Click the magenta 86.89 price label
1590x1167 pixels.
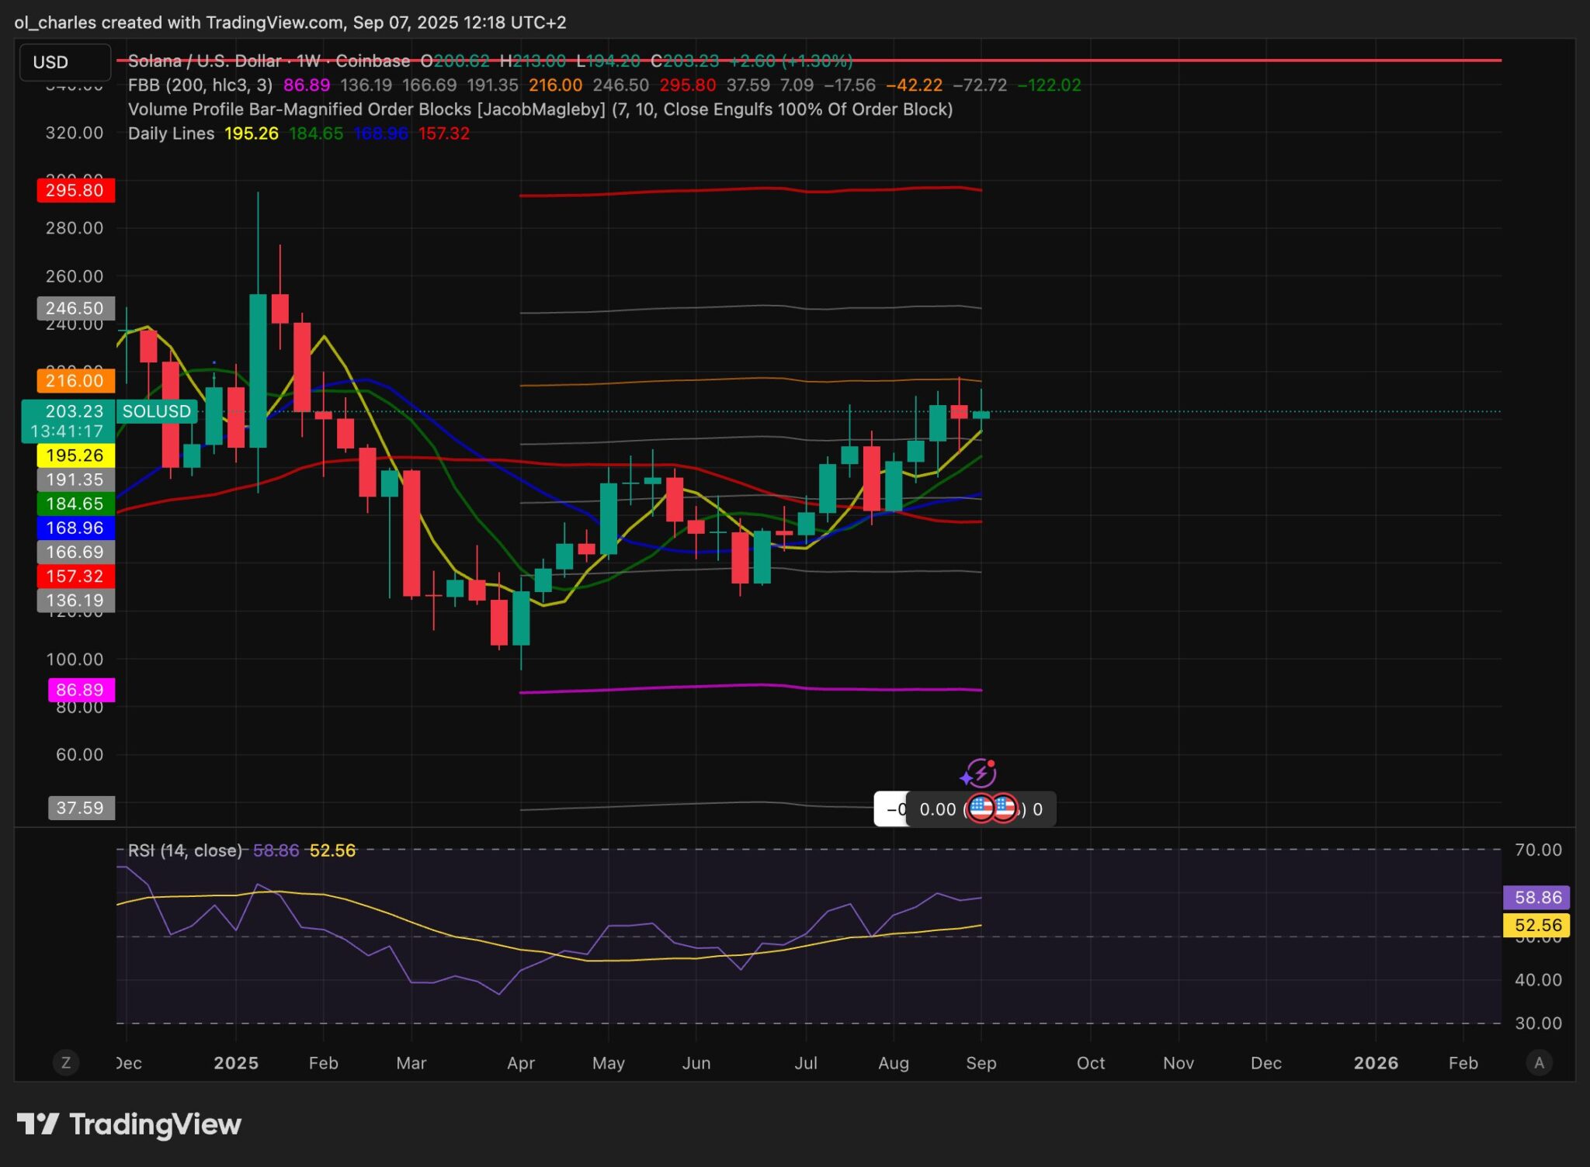[x=80, y=690]
